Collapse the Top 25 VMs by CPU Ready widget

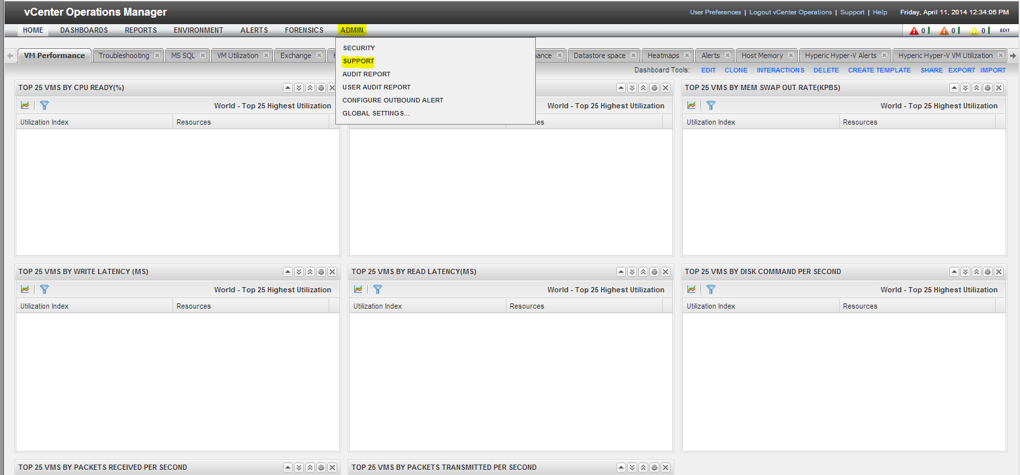click(x=288, y=87)
